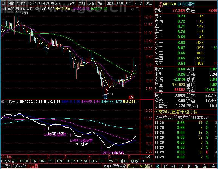The image size is (218, 169).
Task: Select the 15分钟 period
Action: [x=43, y=3]
